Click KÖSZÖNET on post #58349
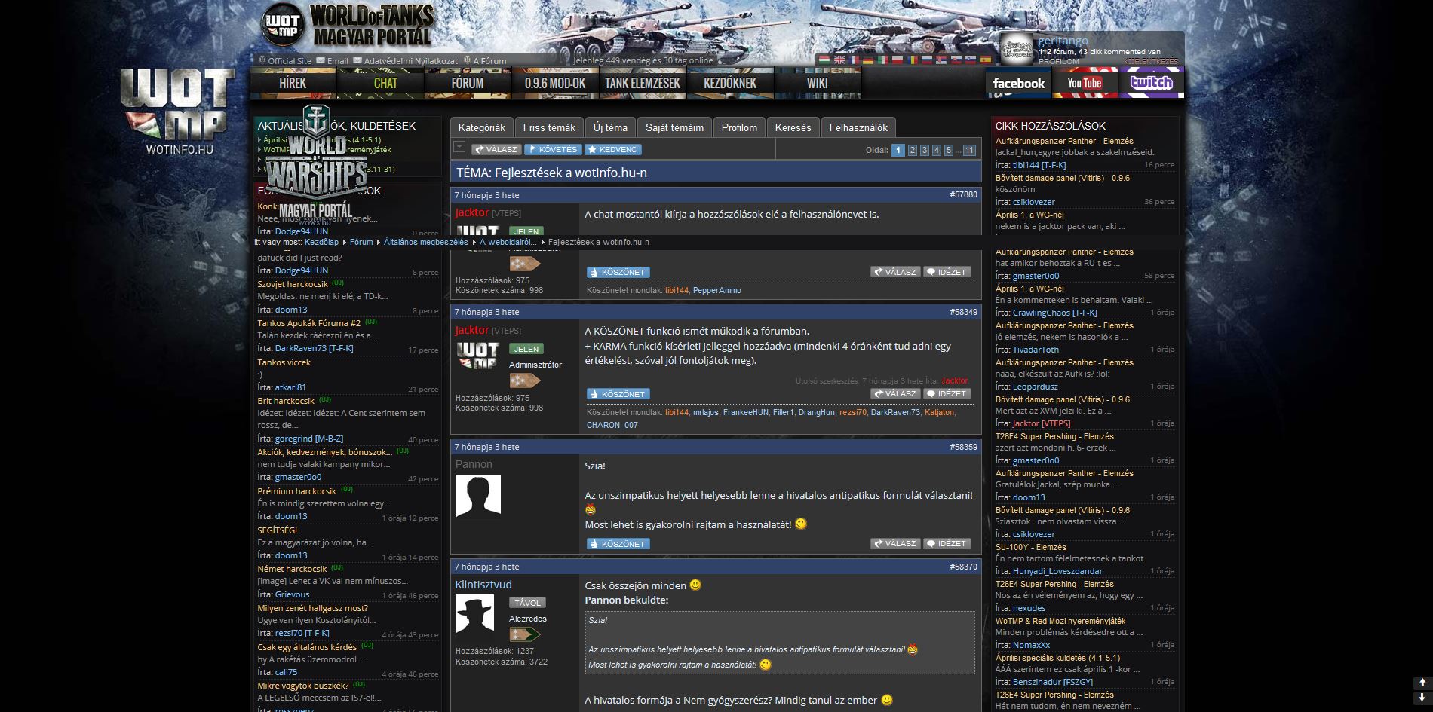 click(x=618, y=394)
